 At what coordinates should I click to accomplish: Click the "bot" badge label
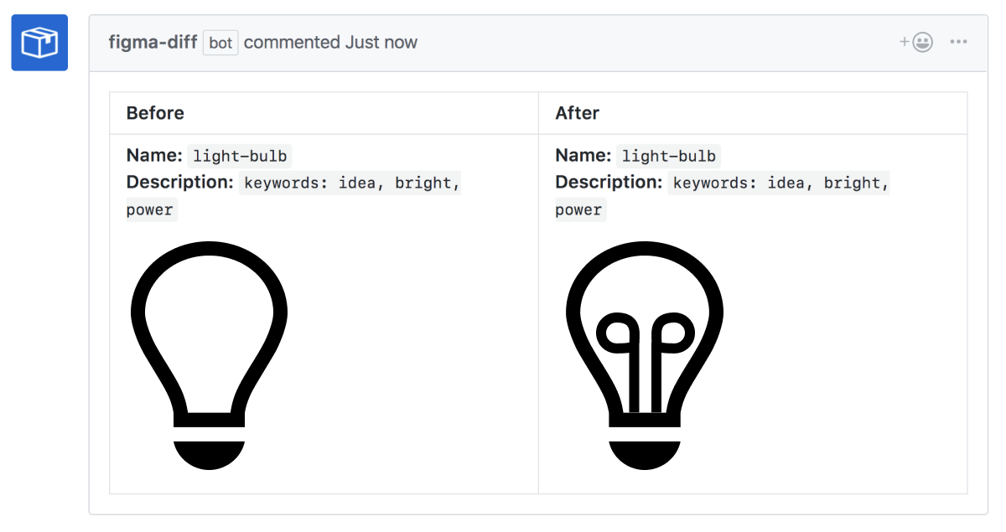point(220,43)
